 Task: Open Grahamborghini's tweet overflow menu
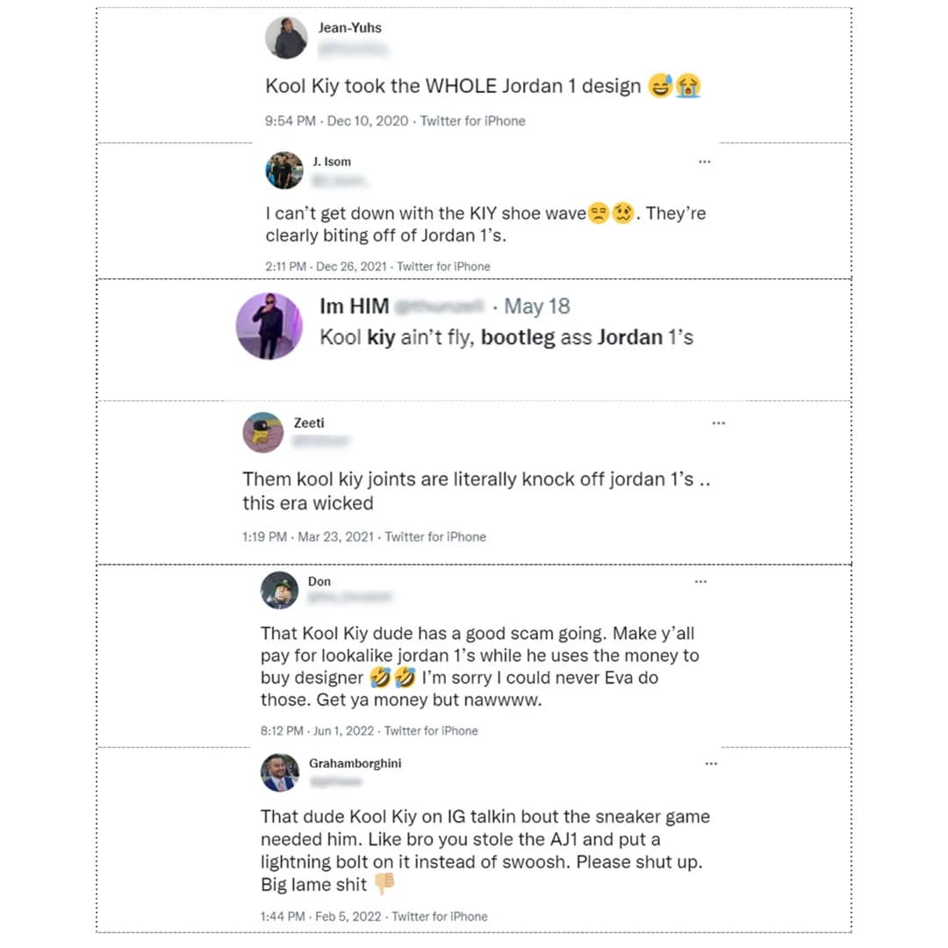pos(711,764)
